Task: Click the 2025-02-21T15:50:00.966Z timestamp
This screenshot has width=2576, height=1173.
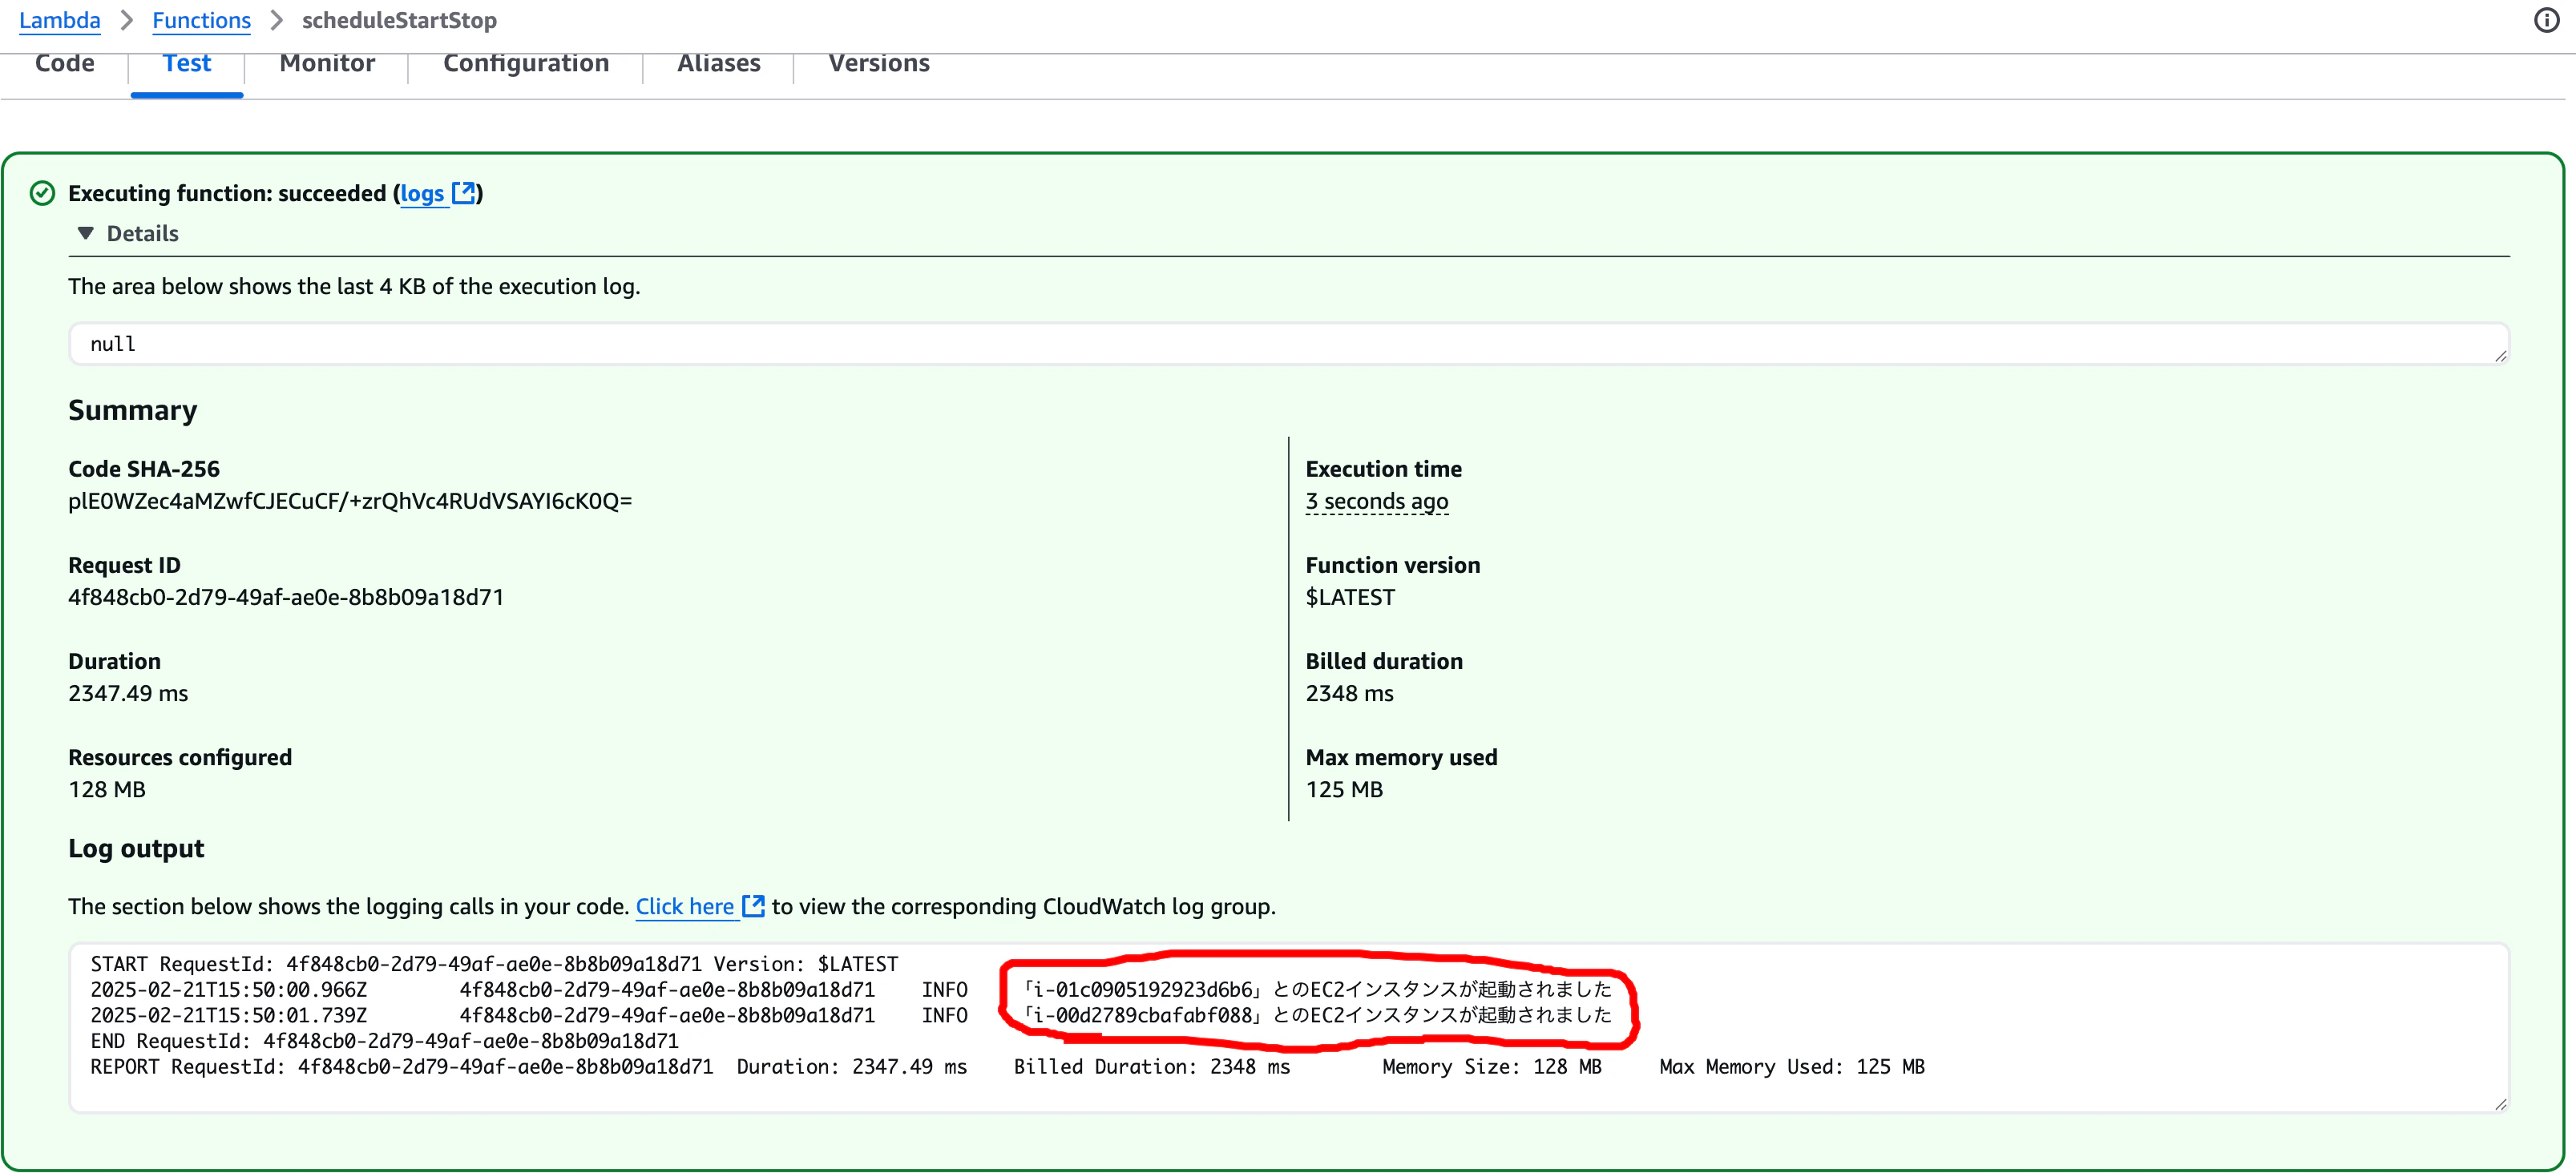Action: (x=229, y=990)
